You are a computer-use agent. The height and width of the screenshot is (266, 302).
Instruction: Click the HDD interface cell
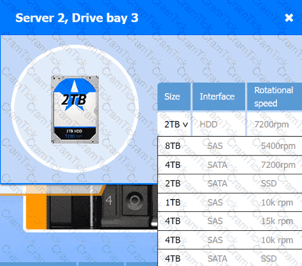pyautogui.click(x=219, y=124)
